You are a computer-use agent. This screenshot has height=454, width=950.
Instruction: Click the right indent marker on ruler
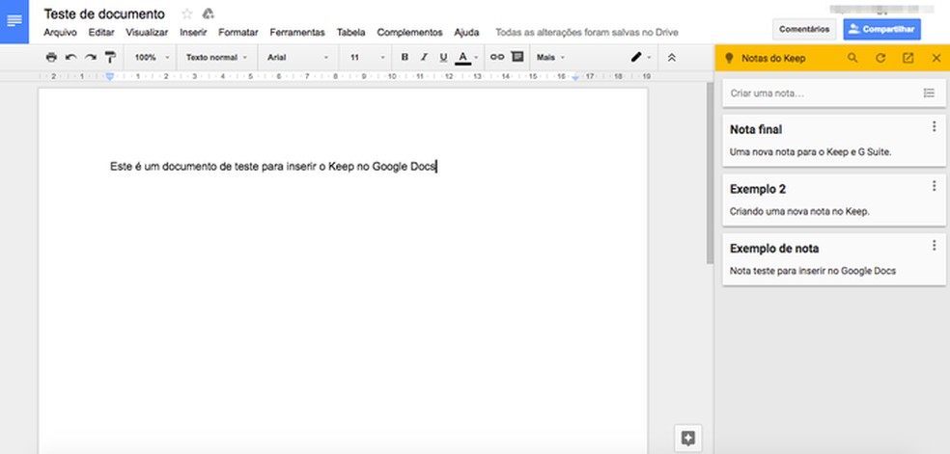[x=575, y=77]
